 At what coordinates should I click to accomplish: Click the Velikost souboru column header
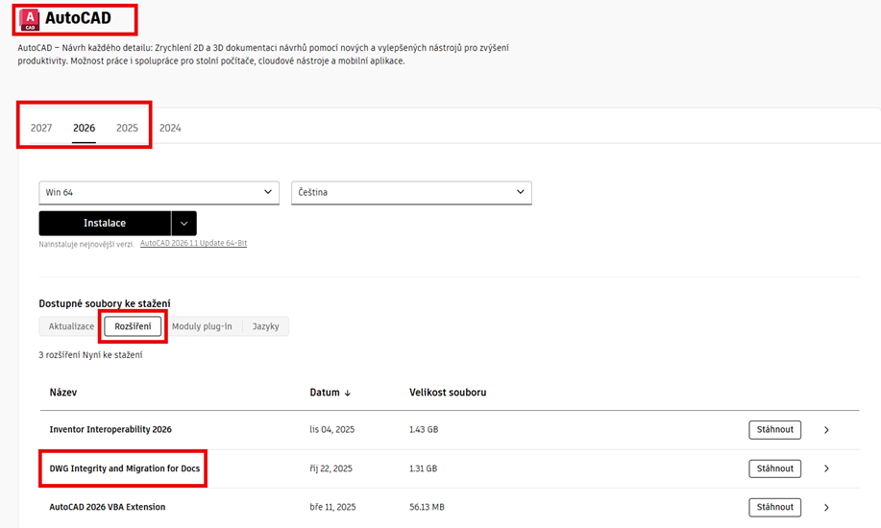click(448, 392)
